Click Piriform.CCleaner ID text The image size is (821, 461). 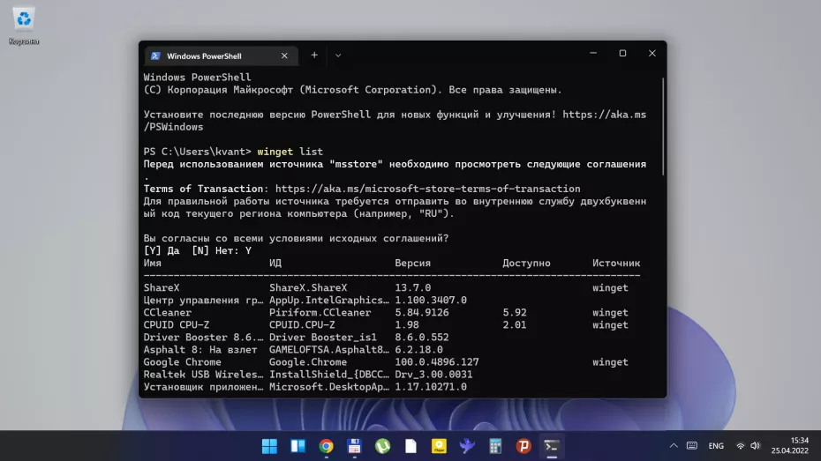320,313
